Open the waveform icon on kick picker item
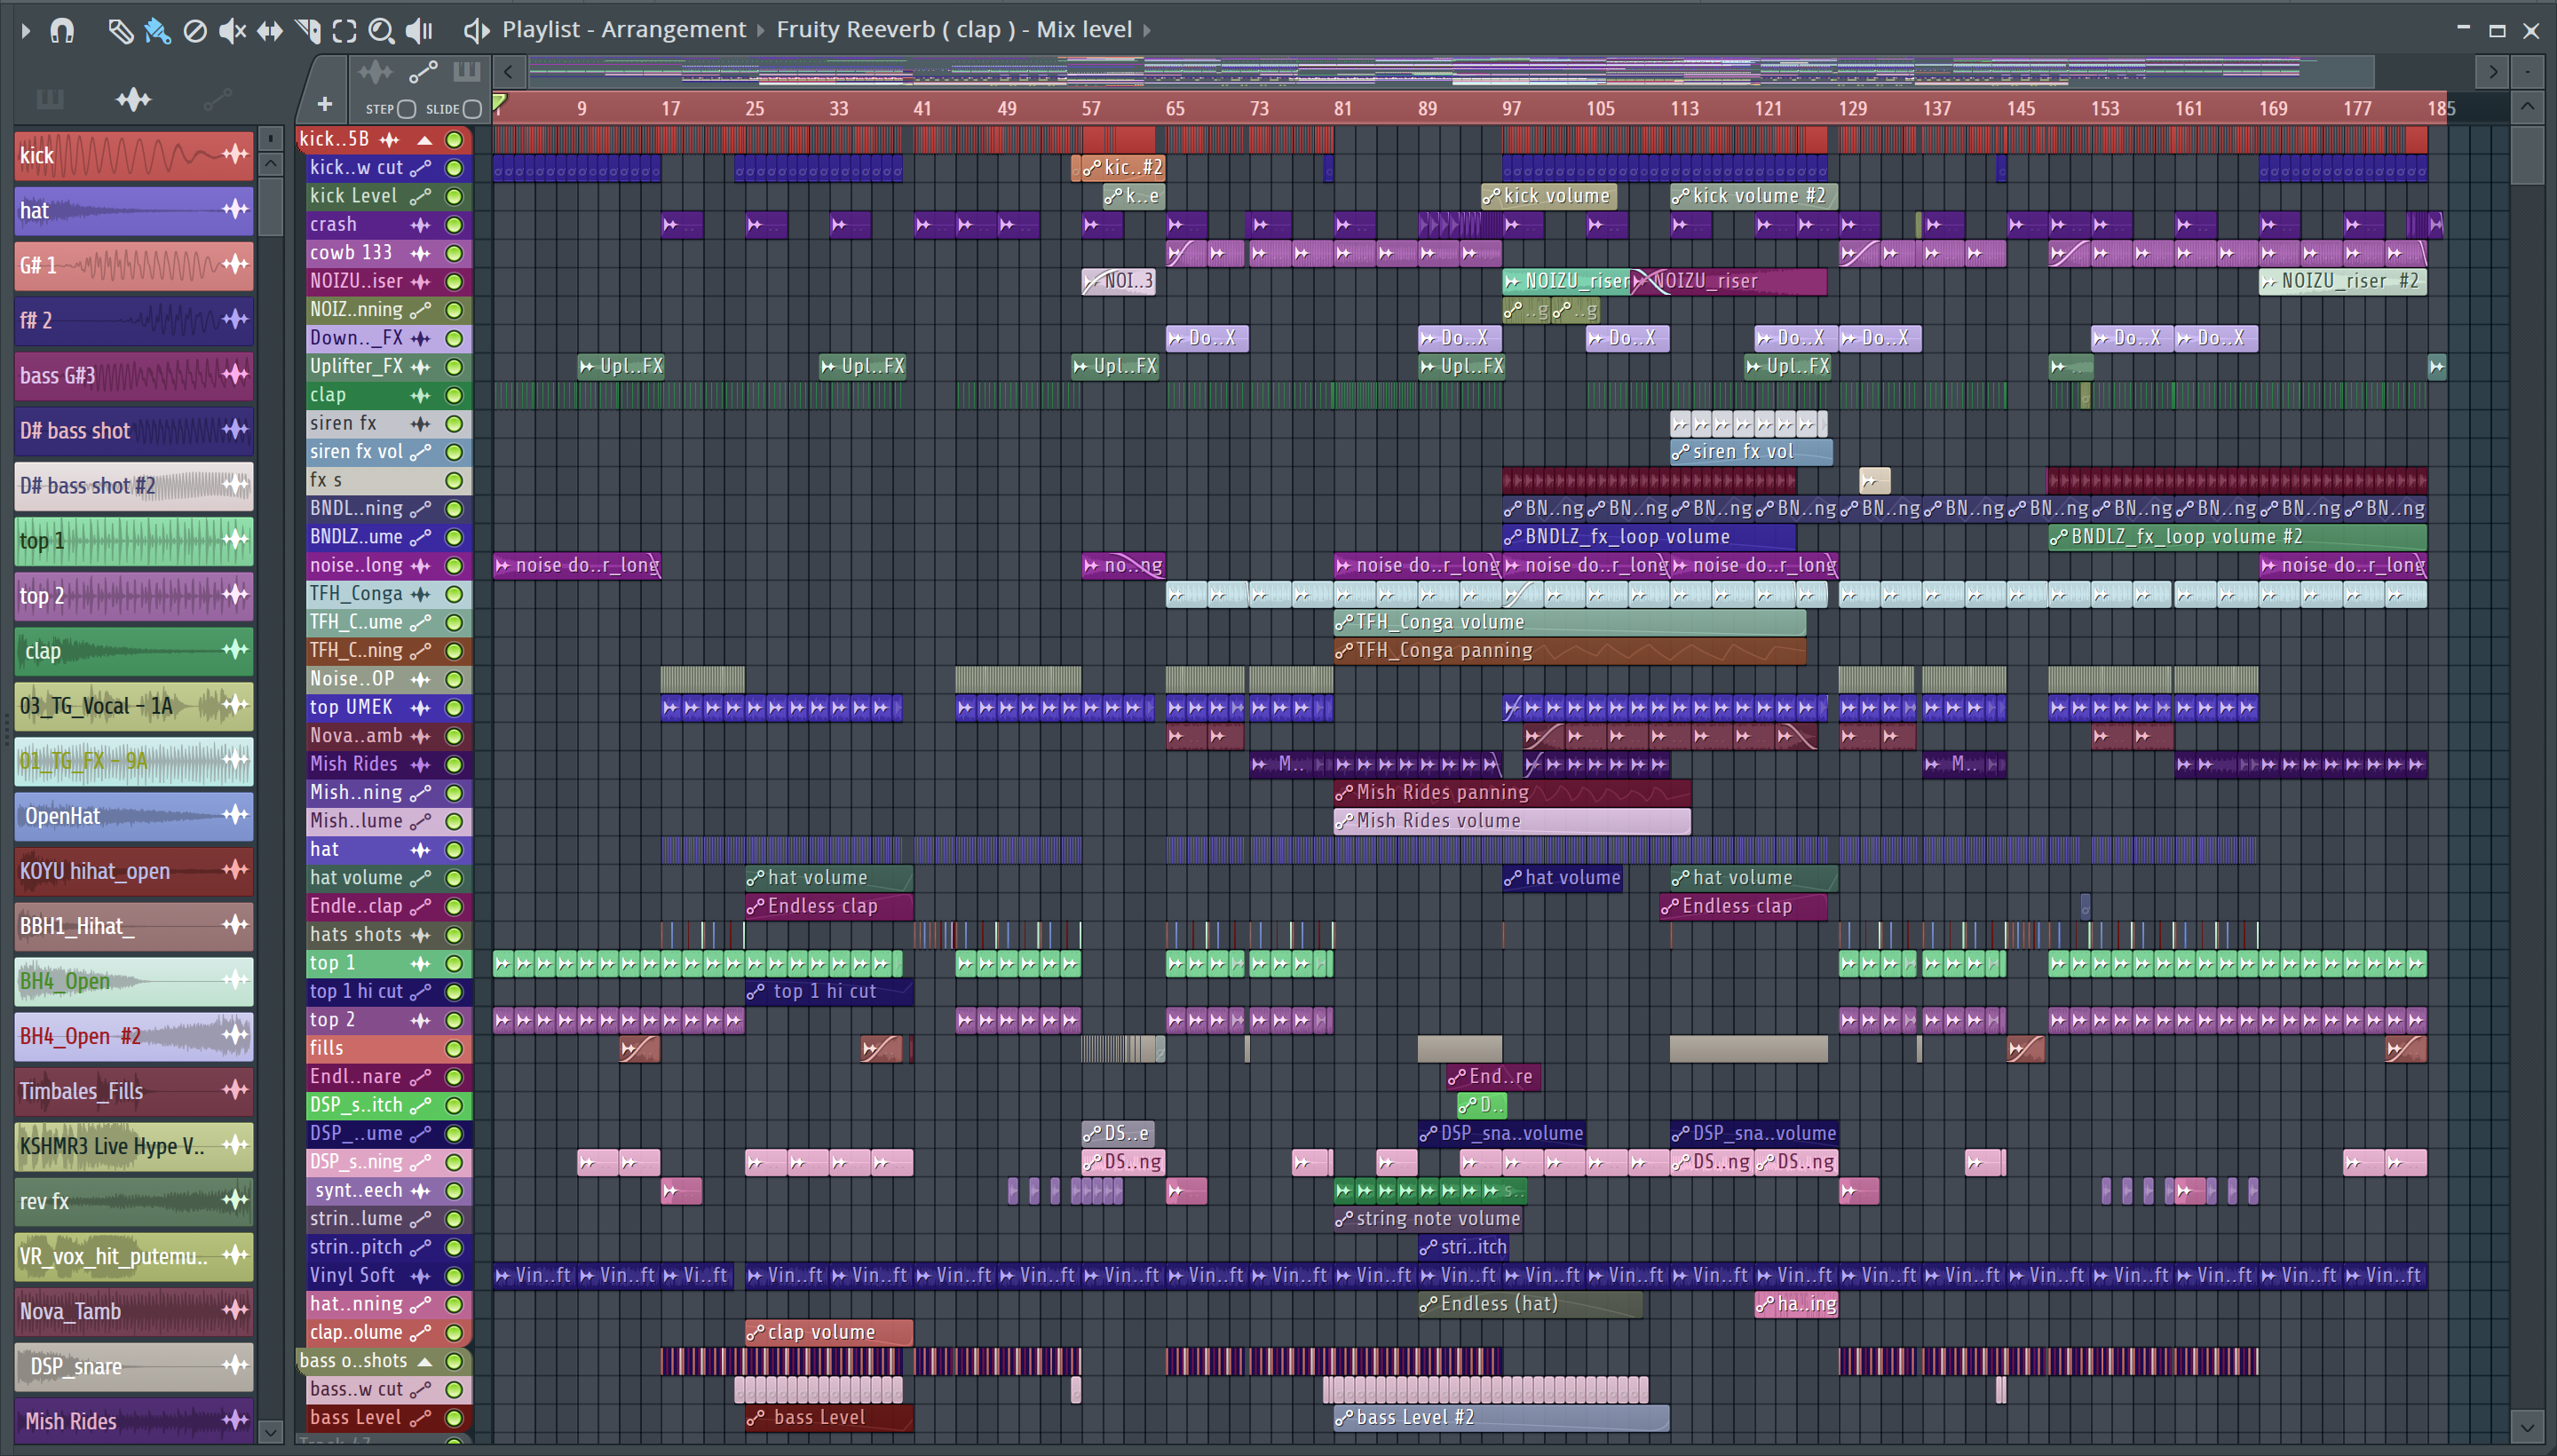The height and width of the screenshot is (1456, 2557). coord(235,154)
